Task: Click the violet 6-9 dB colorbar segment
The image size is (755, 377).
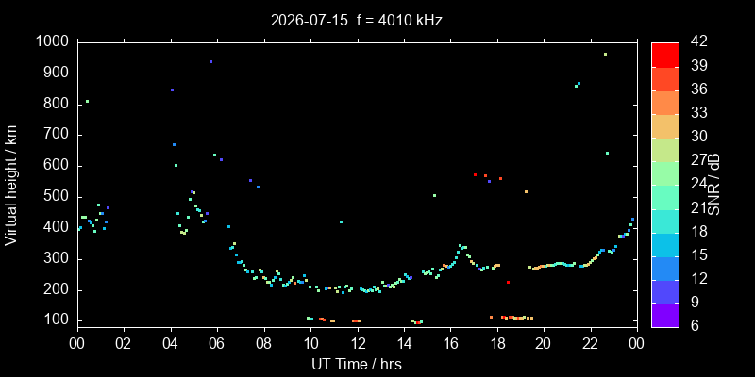Action: click(x=665, y=316)
